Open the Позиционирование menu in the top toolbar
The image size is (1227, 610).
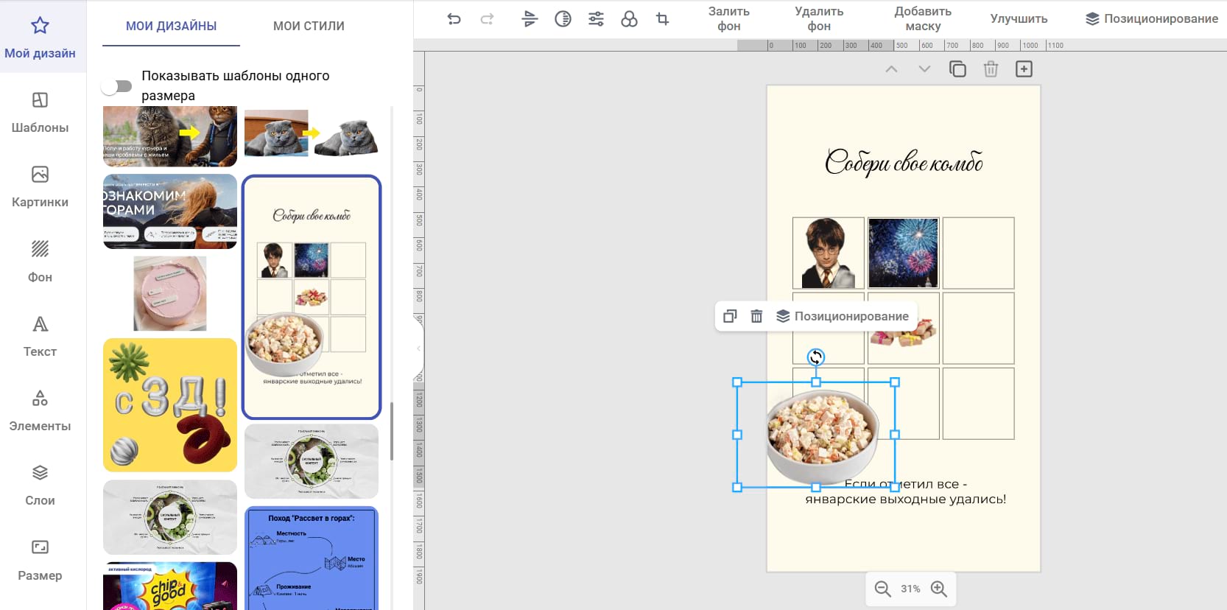tap(1152, 19)
